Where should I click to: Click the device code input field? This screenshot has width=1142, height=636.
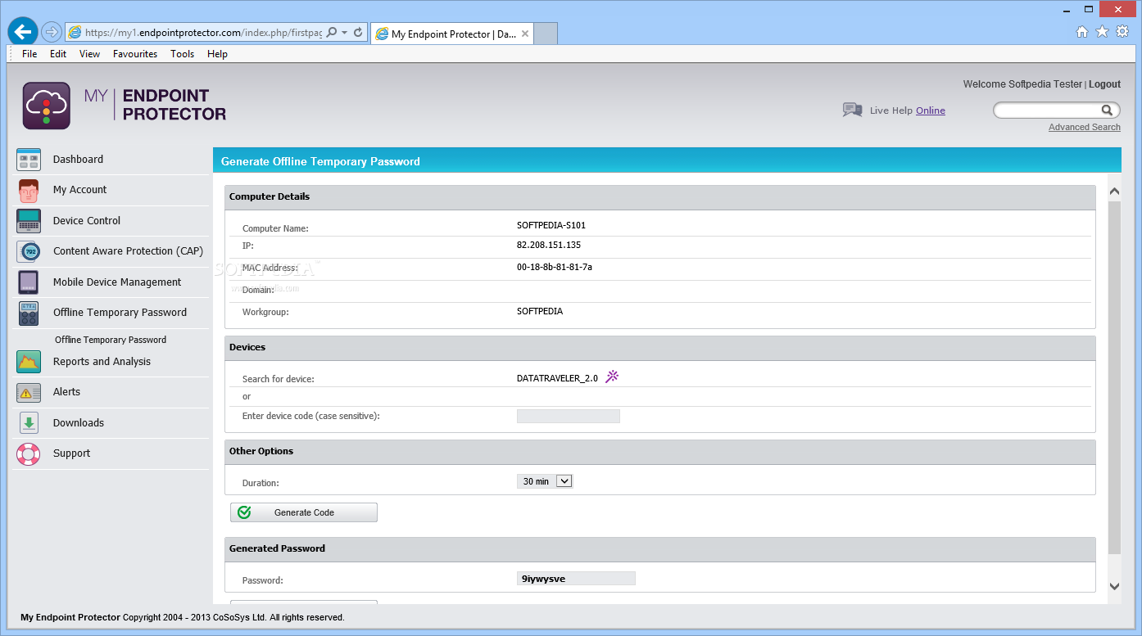point(569,417)
